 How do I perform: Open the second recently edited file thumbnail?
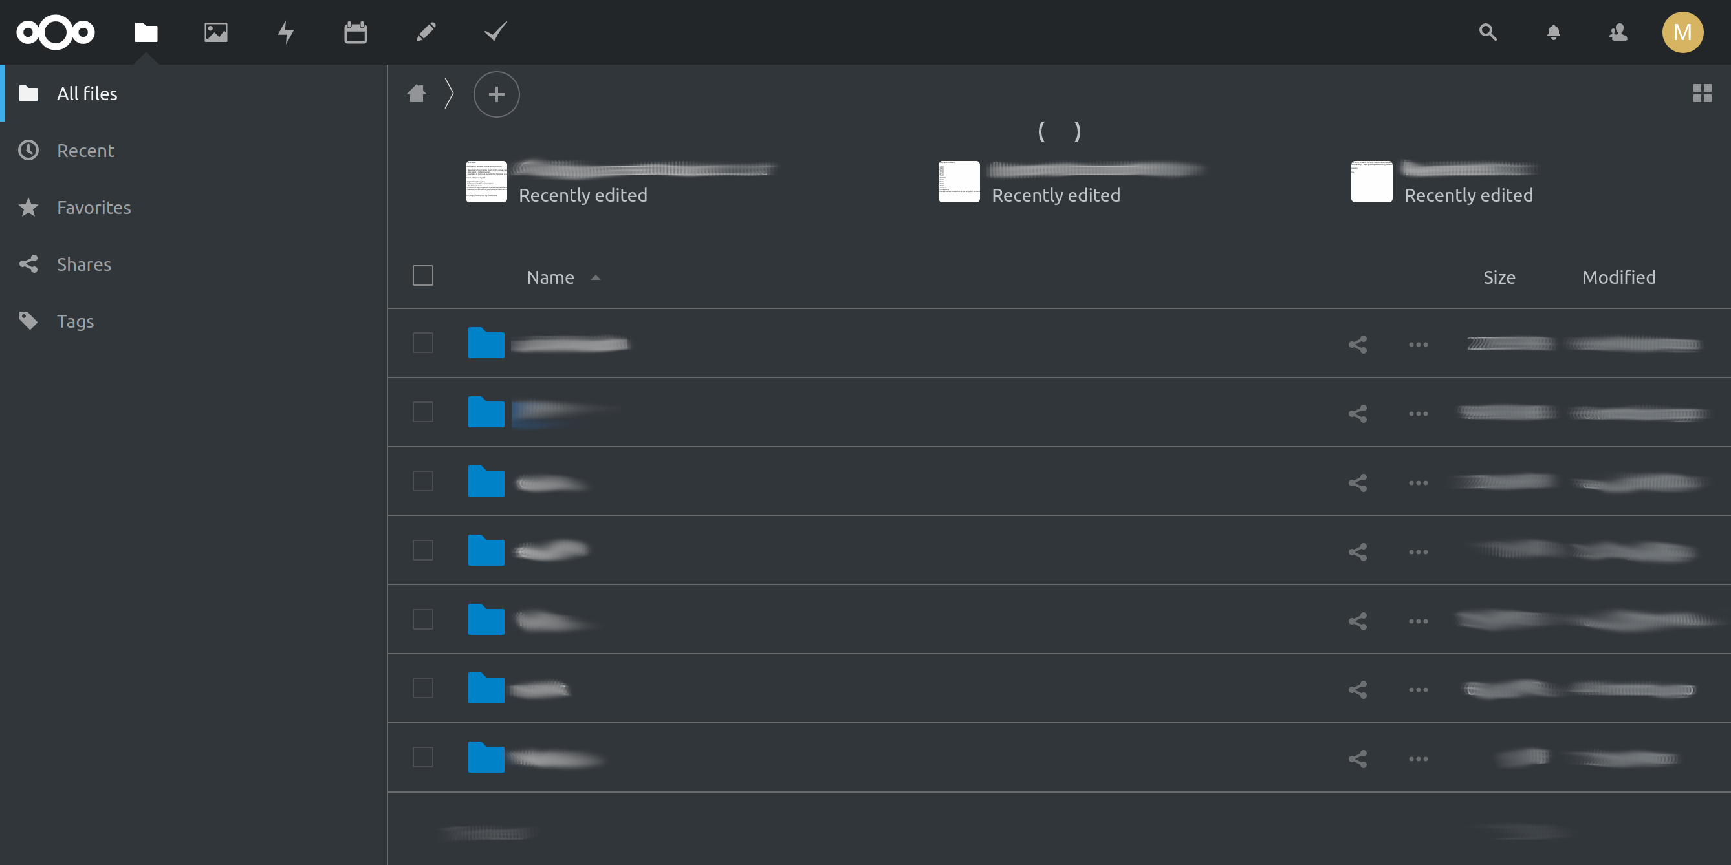pos(959,181)
